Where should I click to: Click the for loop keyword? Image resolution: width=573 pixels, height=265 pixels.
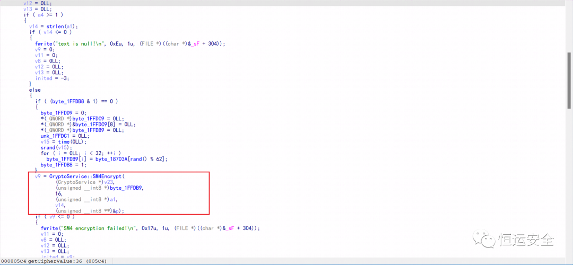click(x=45, y=153)
